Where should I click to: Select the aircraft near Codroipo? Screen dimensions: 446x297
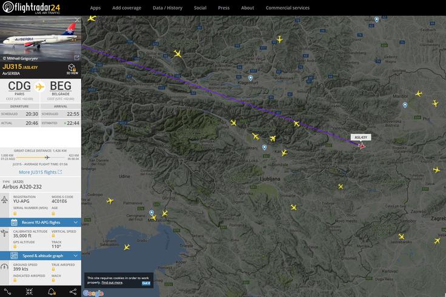(x=110, y=201)
